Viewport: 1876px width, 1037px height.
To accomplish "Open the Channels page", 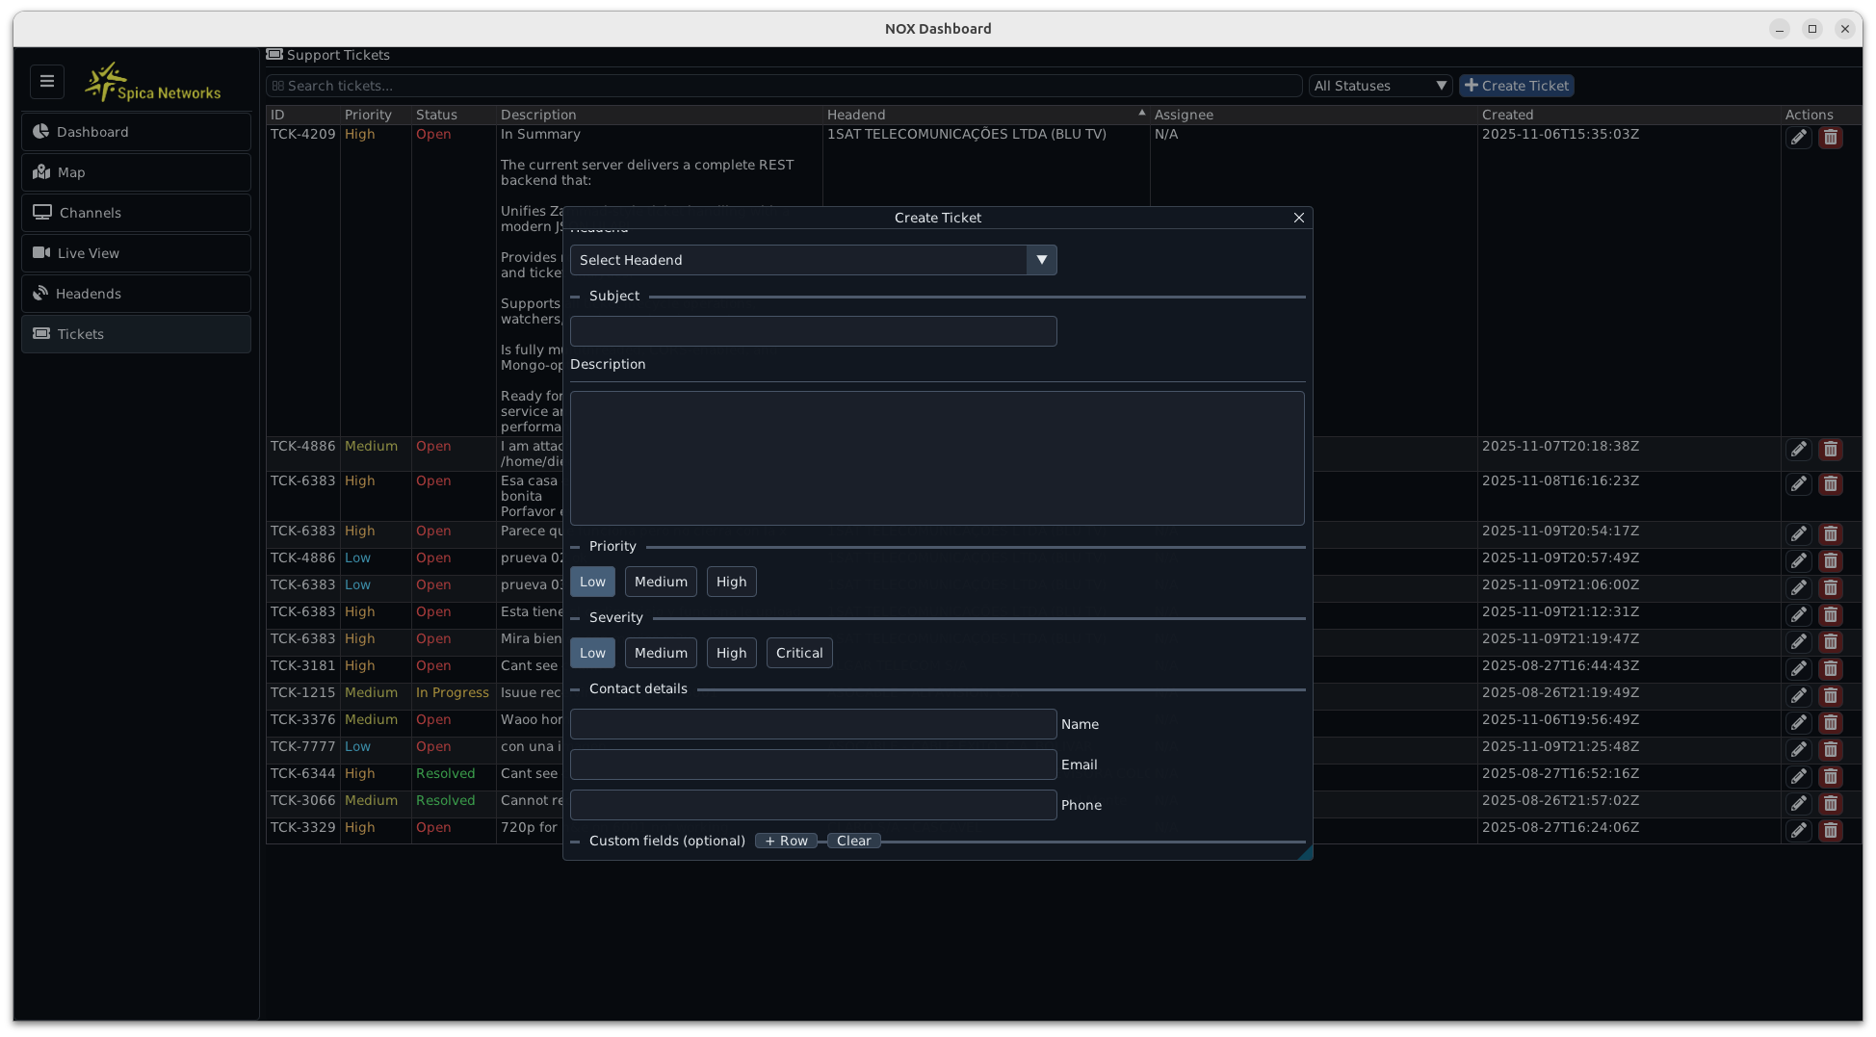I will (136, 213).
